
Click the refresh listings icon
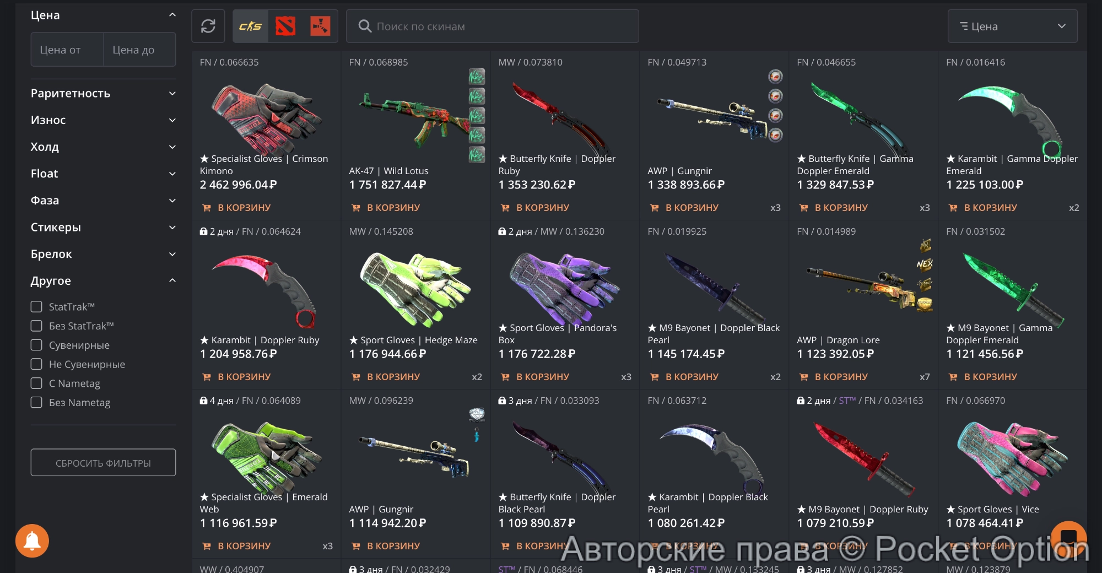208,26
